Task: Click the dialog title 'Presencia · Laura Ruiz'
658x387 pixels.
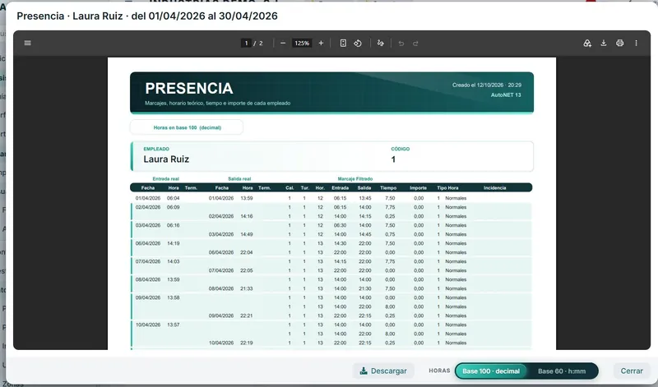Action: tap(70, 16)
